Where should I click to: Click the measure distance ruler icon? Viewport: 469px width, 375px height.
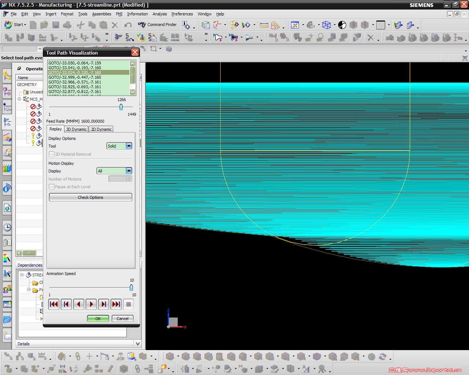pyautogui.click(x=264, y=25)
